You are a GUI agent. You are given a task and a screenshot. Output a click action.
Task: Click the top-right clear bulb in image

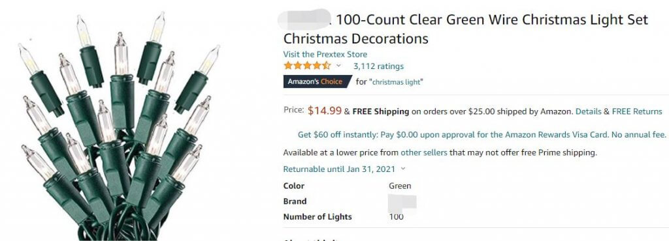click(209, 61)
